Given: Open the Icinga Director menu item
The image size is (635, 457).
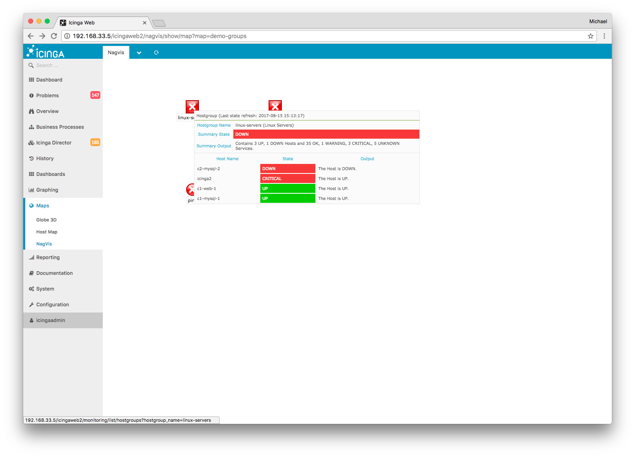Looking at the screenshot, I should [x=63, y=143].
